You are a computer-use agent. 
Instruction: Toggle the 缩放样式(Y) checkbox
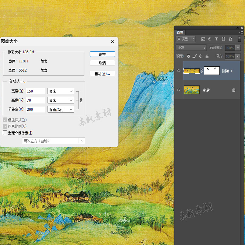click(x=5, y=120)
